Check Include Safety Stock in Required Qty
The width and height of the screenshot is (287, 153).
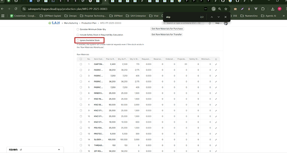click(78, 35)
